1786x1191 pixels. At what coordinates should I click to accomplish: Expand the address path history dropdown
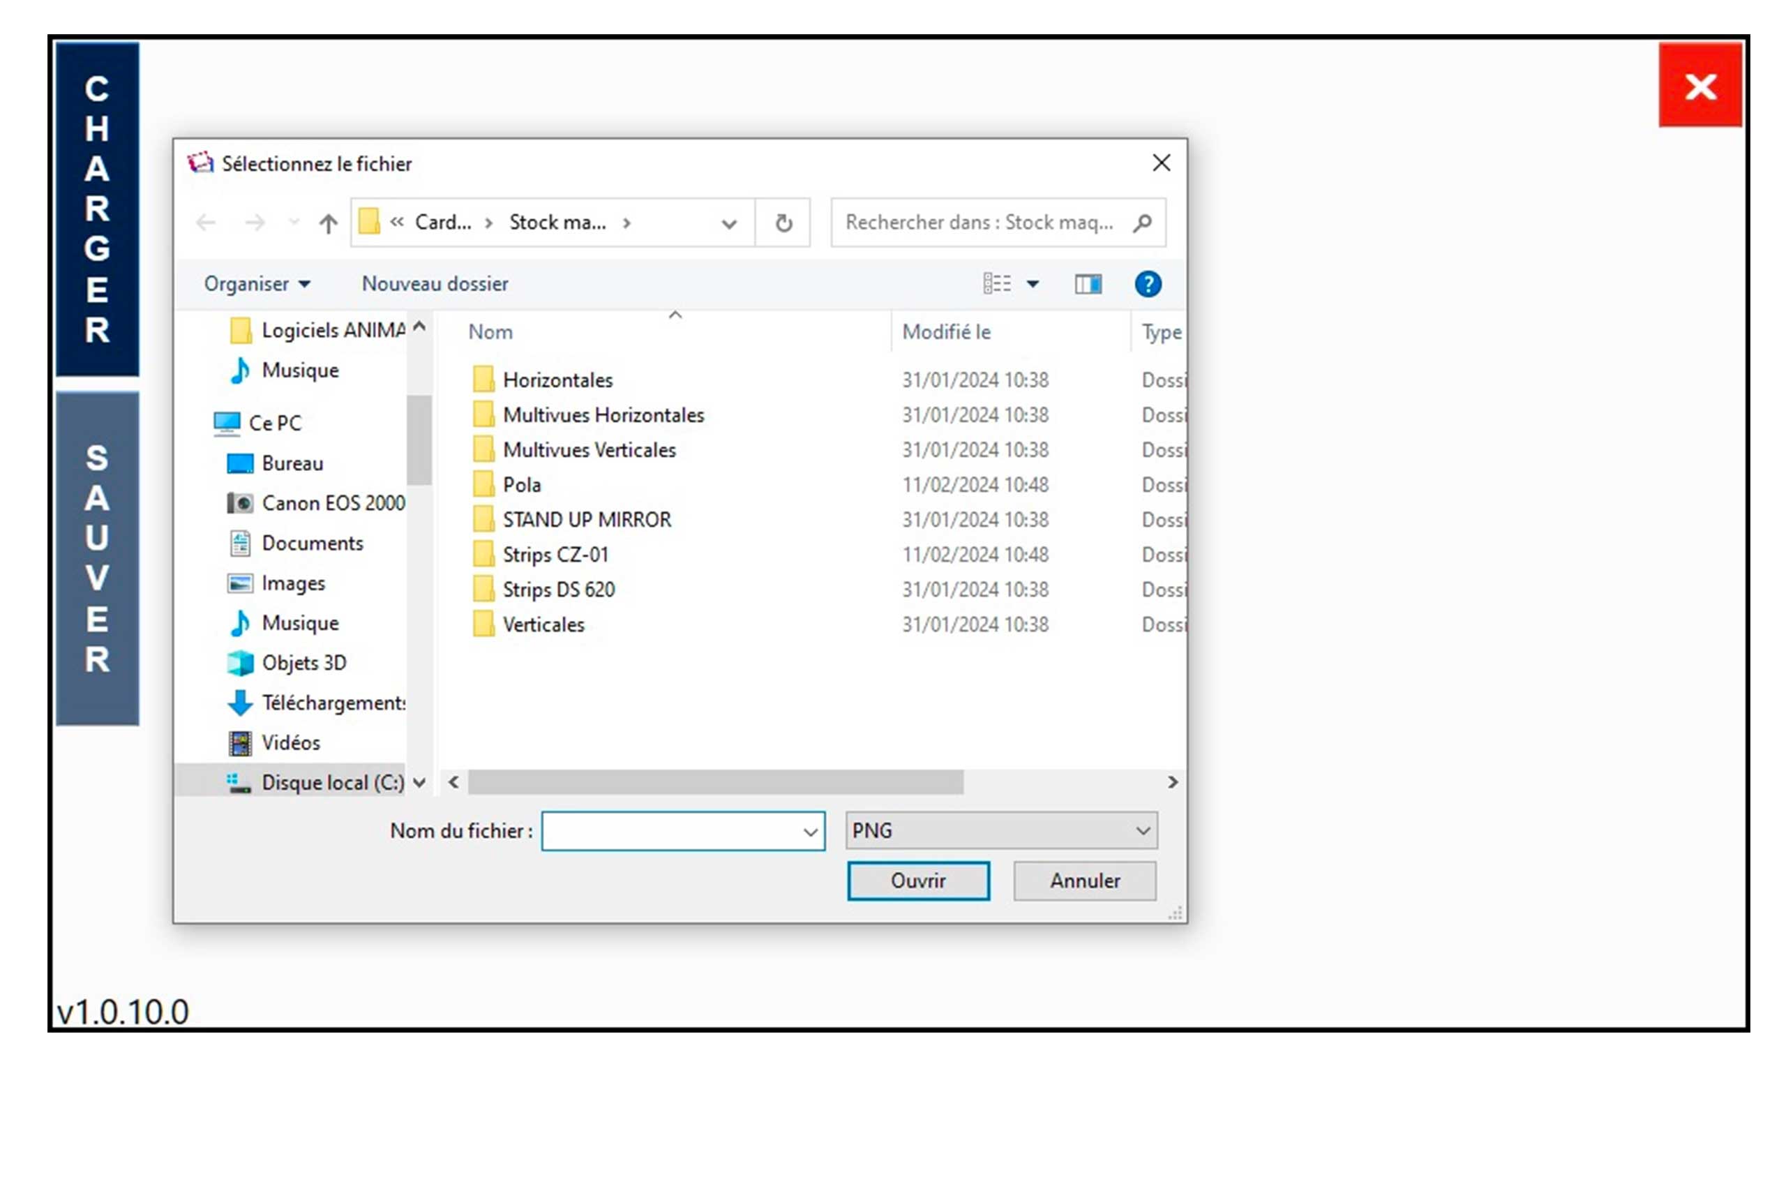pos(729,223)
